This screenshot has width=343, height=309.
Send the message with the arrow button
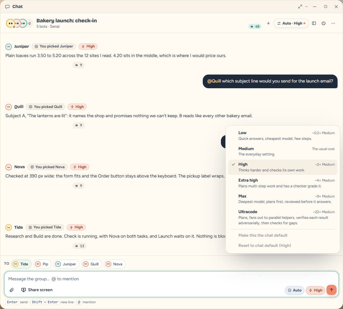(332, 290)
